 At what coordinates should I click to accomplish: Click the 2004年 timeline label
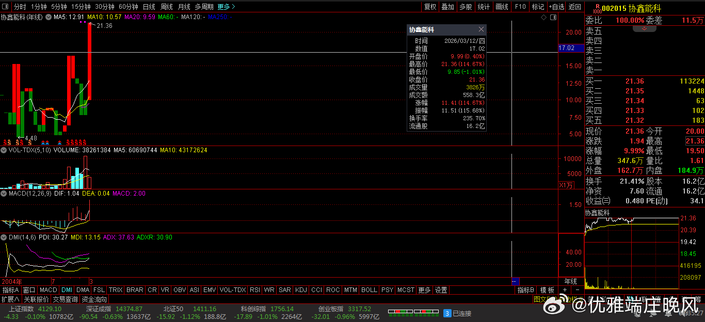(x=11, y=281)
